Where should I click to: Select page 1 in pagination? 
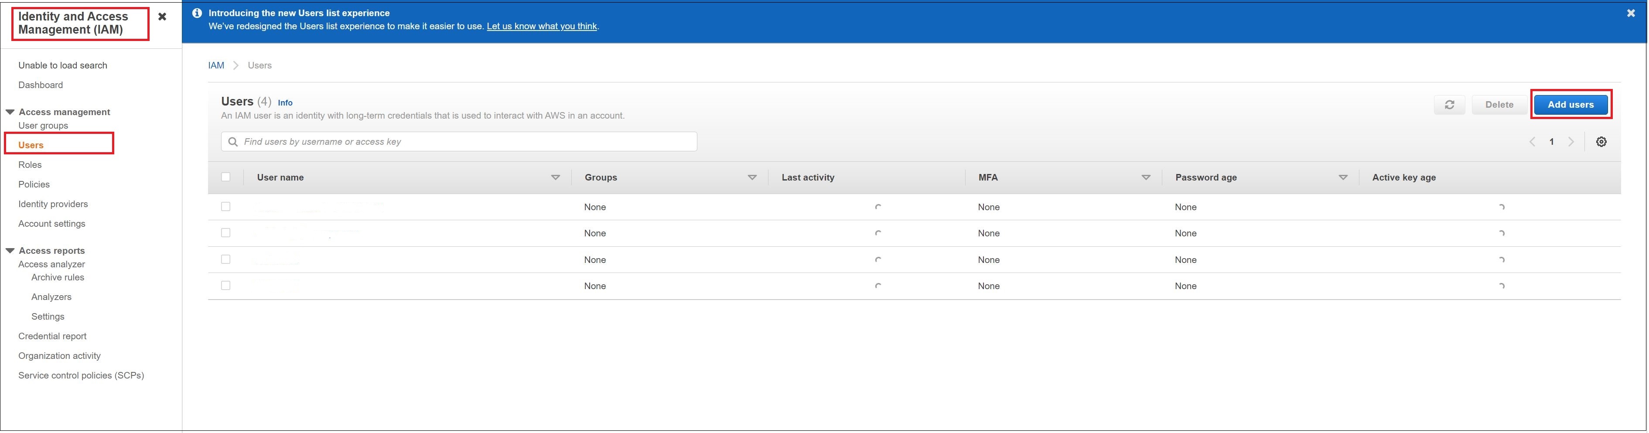[x=1552, y=141]
